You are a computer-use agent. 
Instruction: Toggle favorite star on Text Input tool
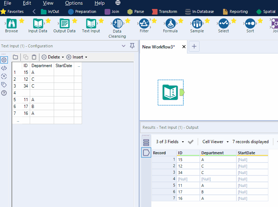click(101, 21)
